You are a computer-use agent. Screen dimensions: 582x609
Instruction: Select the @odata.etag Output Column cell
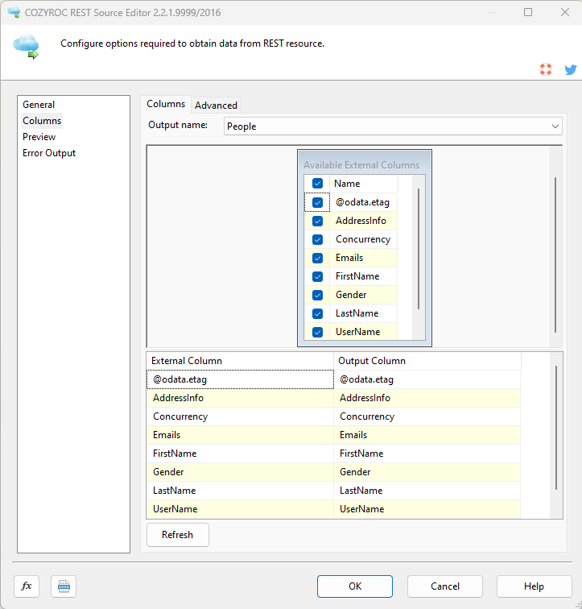427,379
